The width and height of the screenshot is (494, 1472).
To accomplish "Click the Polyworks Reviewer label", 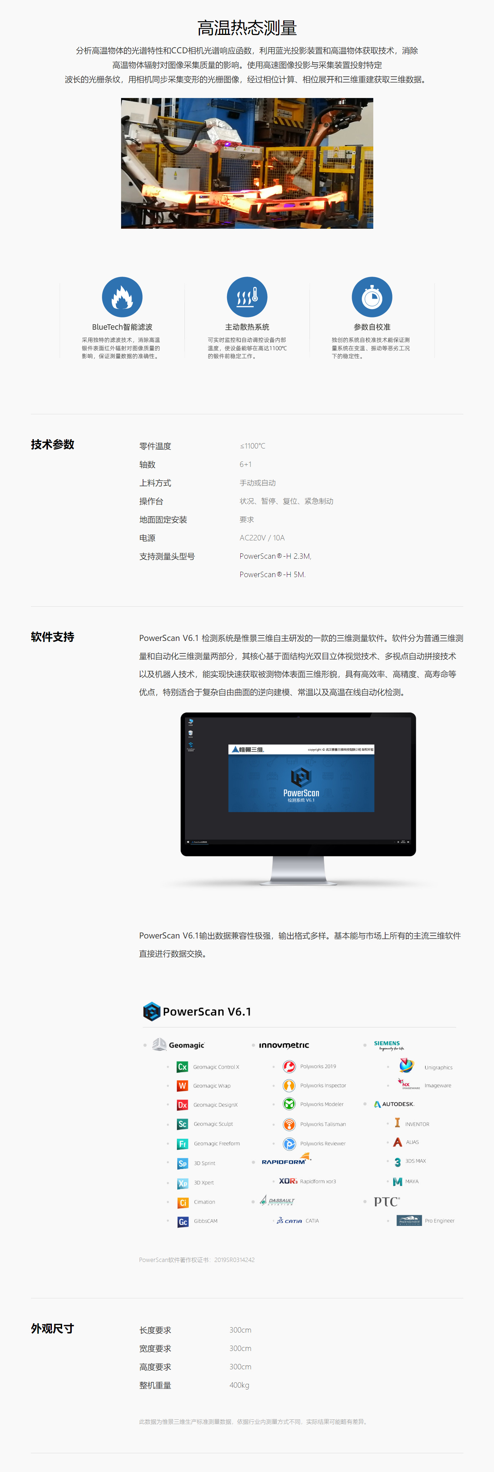I will (322, 1143).
